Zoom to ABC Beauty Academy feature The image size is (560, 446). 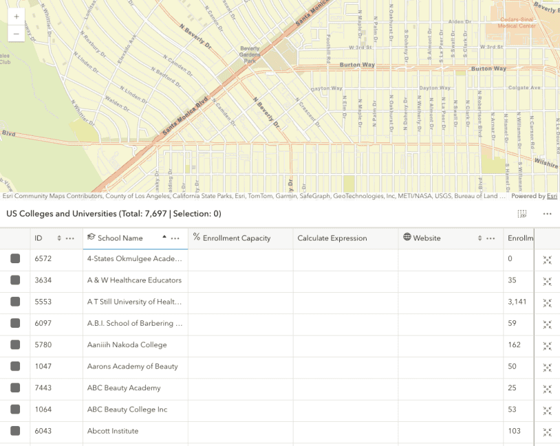point(547,388)
